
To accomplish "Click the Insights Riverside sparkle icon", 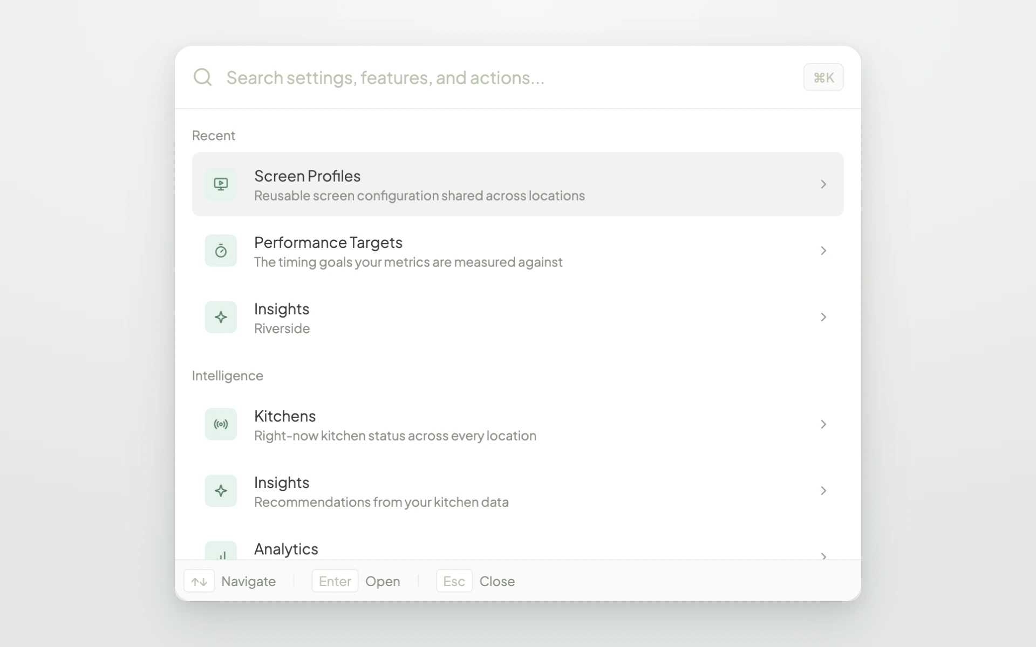I will tap(221, 317).
